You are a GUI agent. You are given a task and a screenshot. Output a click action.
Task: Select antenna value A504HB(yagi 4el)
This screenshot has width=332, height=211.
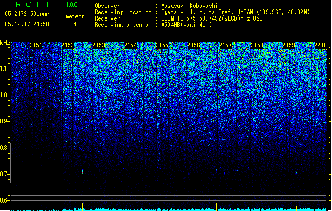(x=186, y=25)
